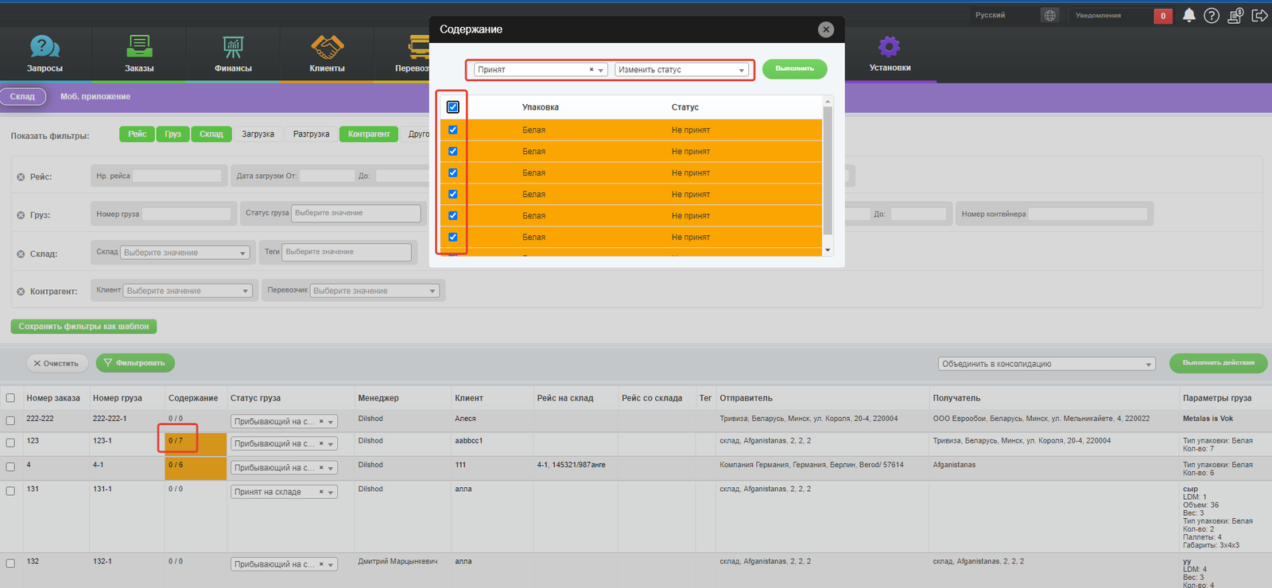The height and width of the screenshot is (588, 1272).
Task: Open the Финансы section icon
Action: point(233,47)
